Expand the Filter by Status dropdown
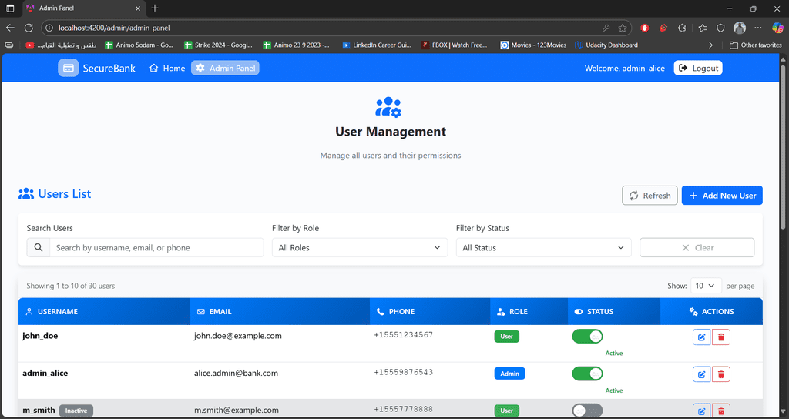 pyautogui.click(x=543, y=248)
